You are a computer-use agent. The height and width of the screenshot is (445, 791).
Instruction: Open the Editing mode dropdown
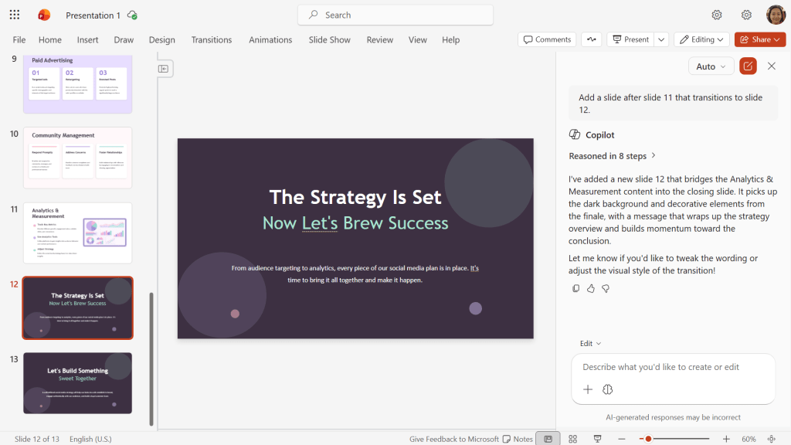[701, 39]
